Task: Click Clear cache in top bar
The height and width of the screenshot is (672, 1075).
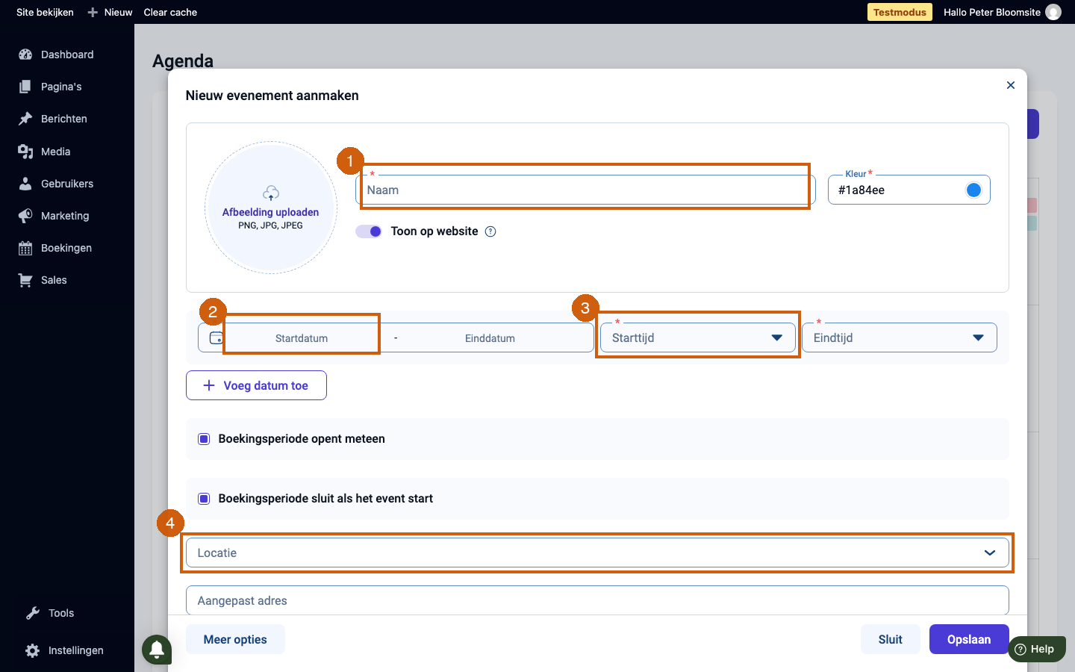Action: pos(170,12)
